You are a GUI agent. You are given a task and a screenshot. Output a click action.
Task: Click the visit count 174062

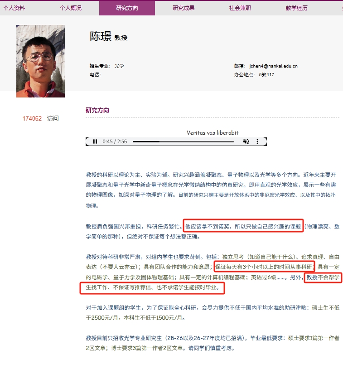click(32, 118)
